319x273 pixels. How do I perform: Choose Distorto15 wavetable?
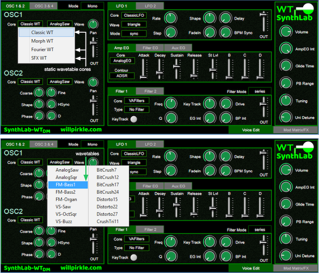tap(108, 199)
